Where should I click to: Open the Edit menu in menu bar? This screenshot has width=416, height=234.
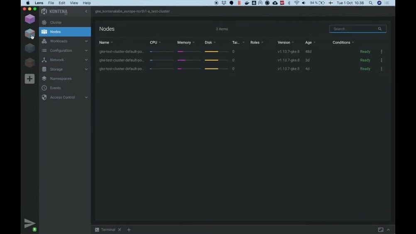tap(62, 3)
